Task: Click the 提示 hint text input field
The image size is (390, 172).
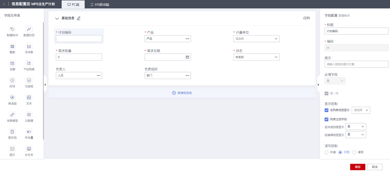Action: click(x=356, y=64)
